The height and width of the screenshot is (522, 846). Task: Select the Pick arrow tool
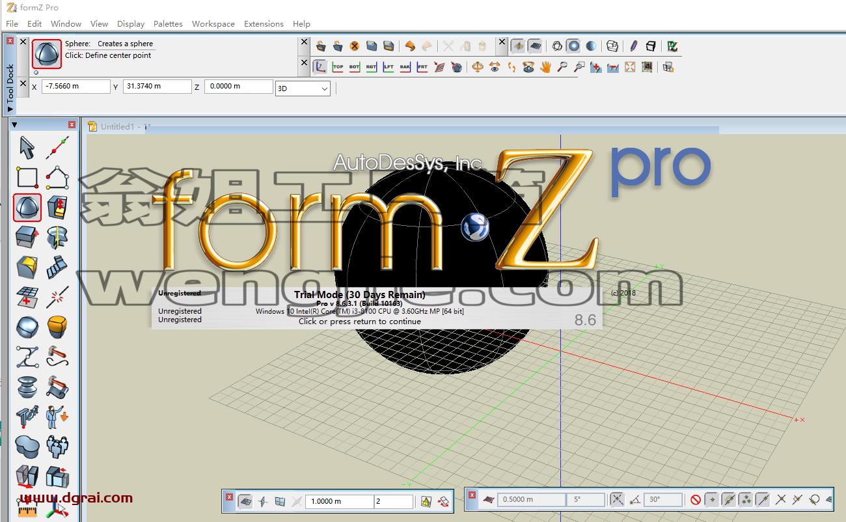tap(27, 148)
